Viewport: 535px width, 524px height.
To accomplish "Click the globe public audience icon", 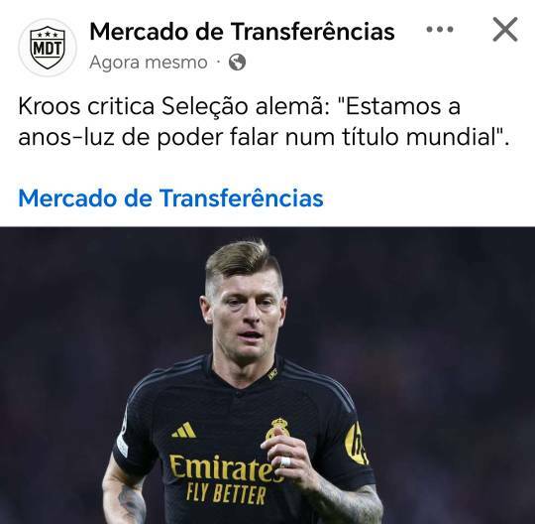I will point(237,63).
